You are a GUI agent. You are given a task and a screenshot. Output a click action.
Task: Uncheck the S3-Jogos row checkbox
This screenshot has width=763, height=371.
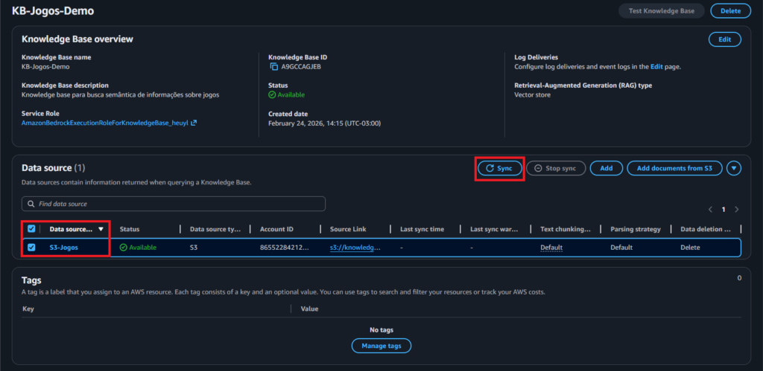[x=31, y=248]
